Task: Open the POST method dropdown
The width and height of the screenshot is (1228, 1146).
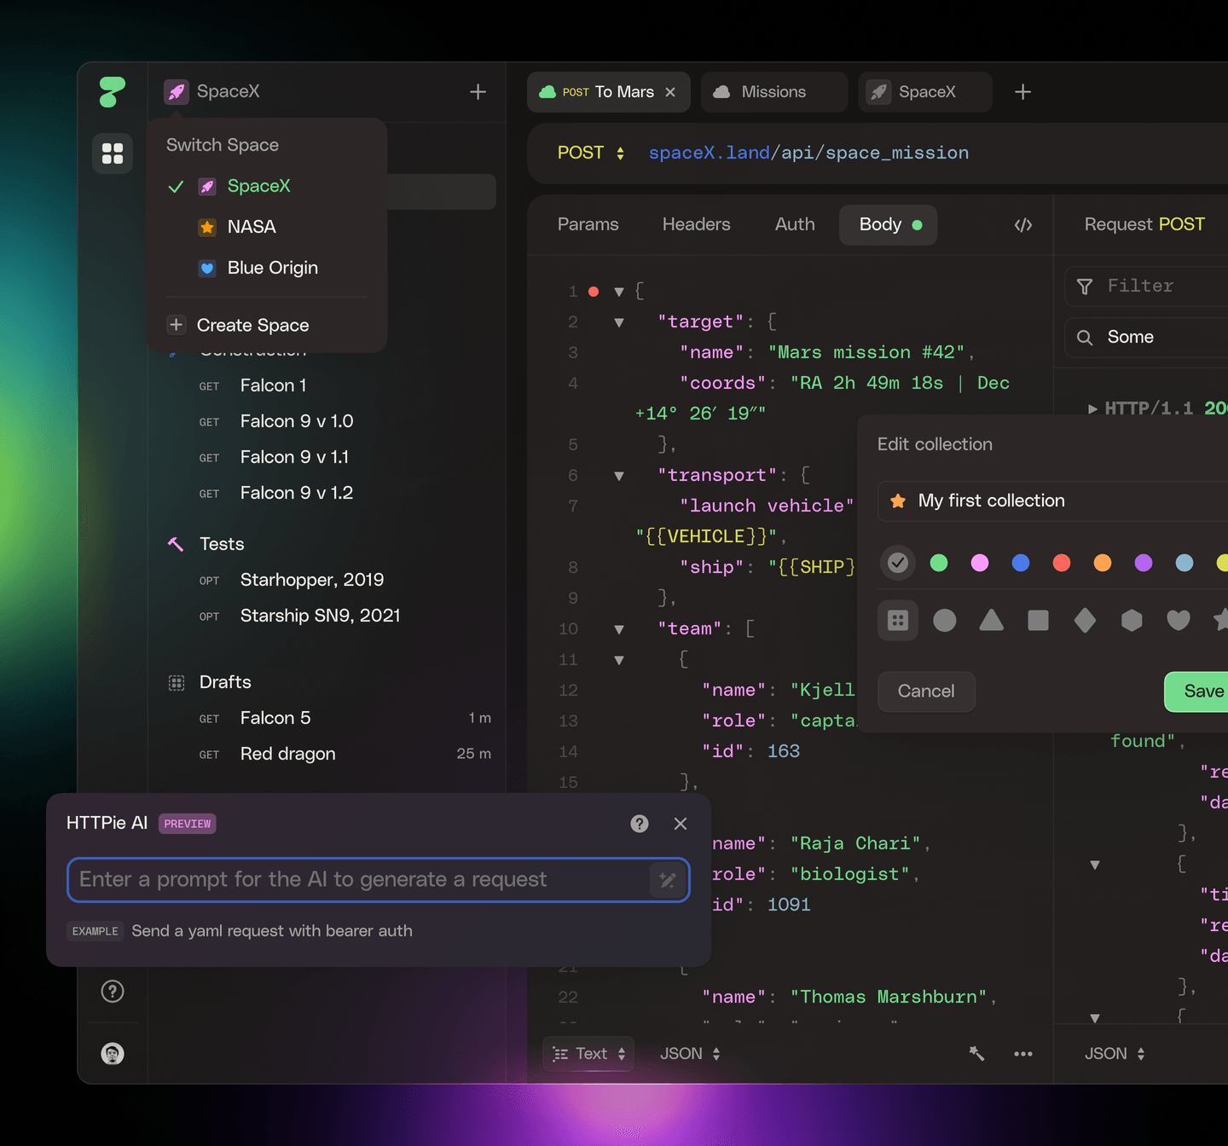Action: coord(591,153)
